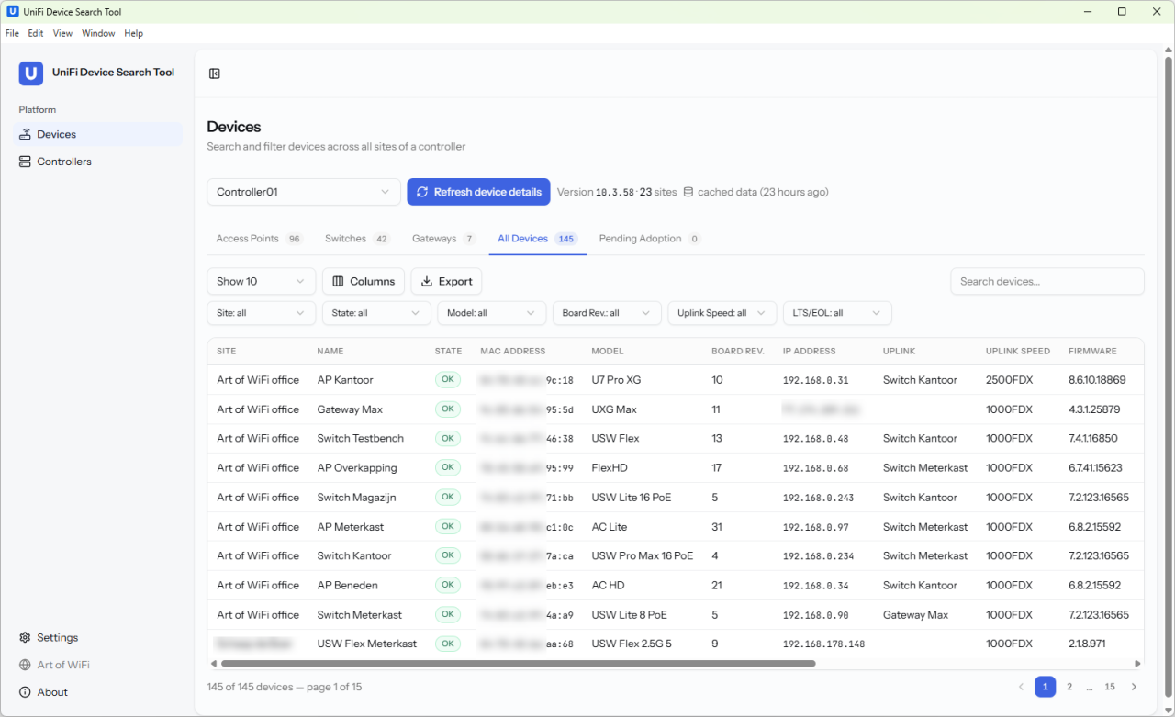This screenshot has height=717, width=1175.
Task: Click the UPLINK SPEED column header
Action: tap(1018, 351)
